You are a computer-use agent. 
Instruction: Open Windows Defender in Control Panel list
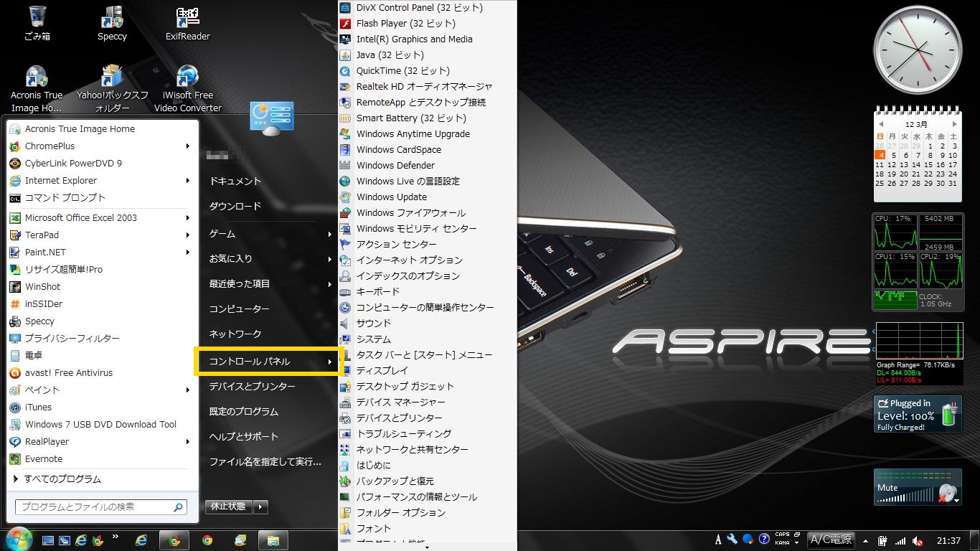coord(427,165)
